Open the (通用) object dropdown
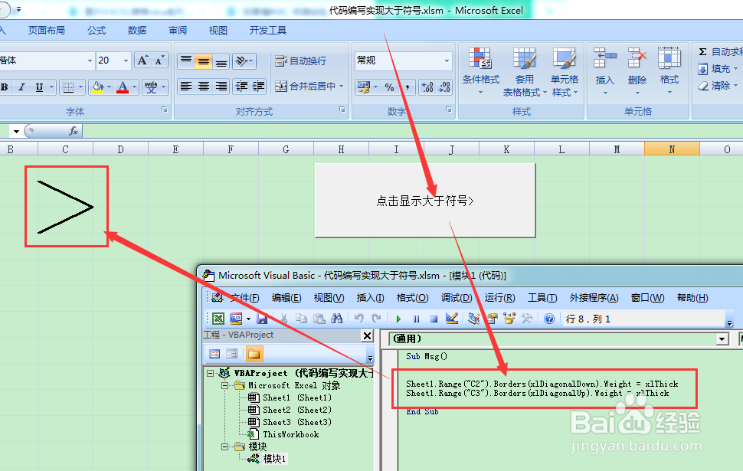This screenshot has width=743, height=471. point(722,339)
